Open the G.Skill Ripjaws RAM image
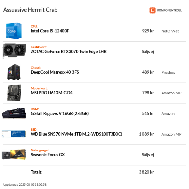The height and width of the screenshot is (189, 189). click(x=14, y=113)
